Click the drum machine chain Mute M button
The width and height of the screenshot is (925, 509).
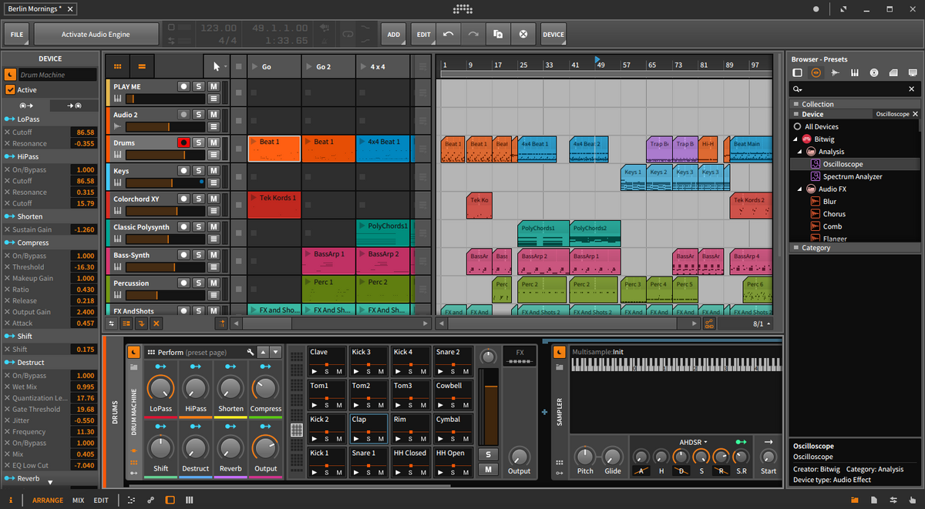(x=488, y=469)
